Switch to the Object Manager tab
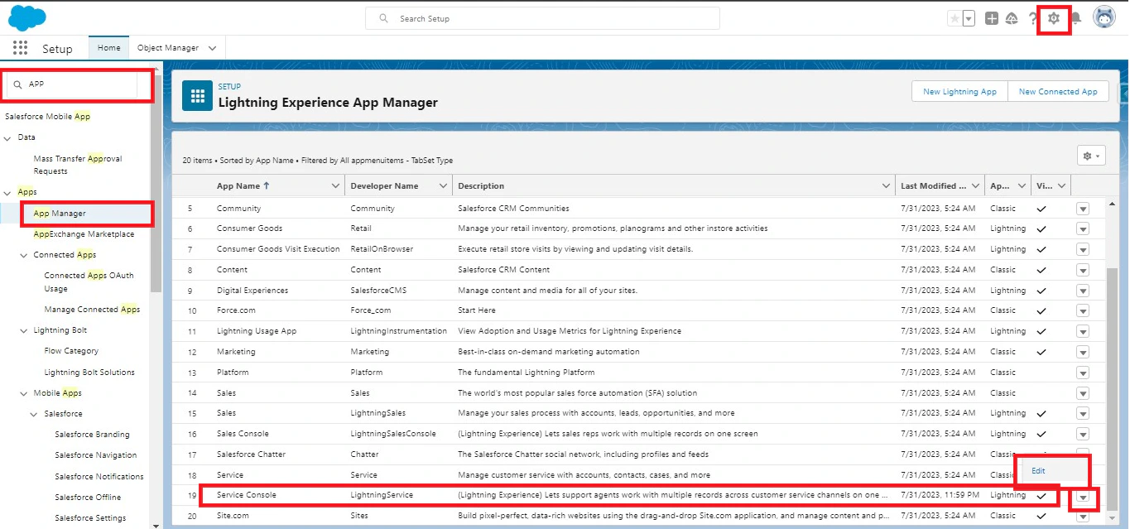The width and height of the screenshot is (1130, 529). (167, 47)
